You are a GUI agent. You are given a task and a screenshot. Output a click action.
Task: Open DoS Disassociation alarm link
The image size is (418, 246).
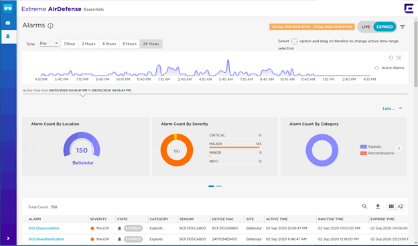44,228
